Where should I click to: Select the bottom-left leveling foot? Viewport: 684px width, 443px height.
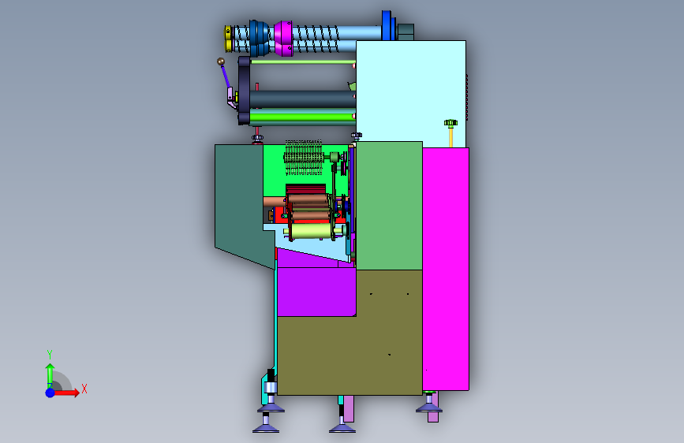(x=266, y=422)
